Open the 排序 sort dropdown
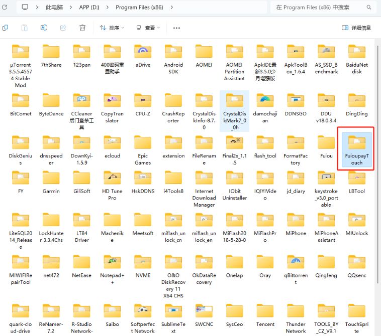381x336 pixels. tap(112, 28)
